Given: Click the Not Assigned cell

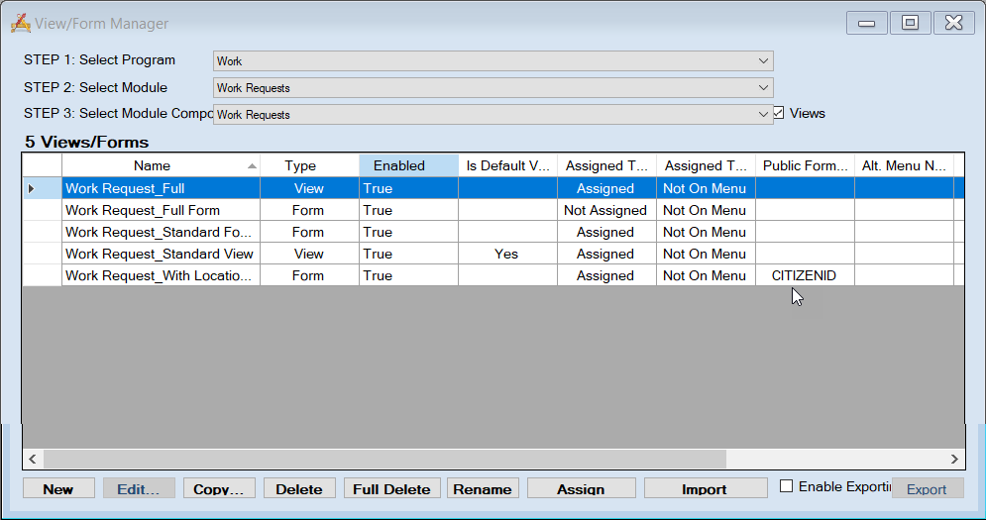Looking at the screenshot, I should click(606, 210).
